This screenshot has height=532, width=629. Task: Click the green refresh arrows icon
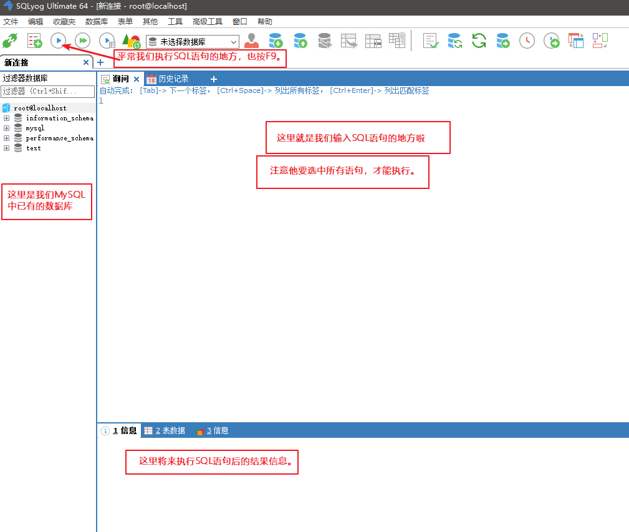[479, 41]
